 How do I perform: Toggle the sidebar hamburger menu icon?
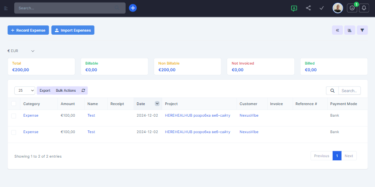tap(6, 8)
